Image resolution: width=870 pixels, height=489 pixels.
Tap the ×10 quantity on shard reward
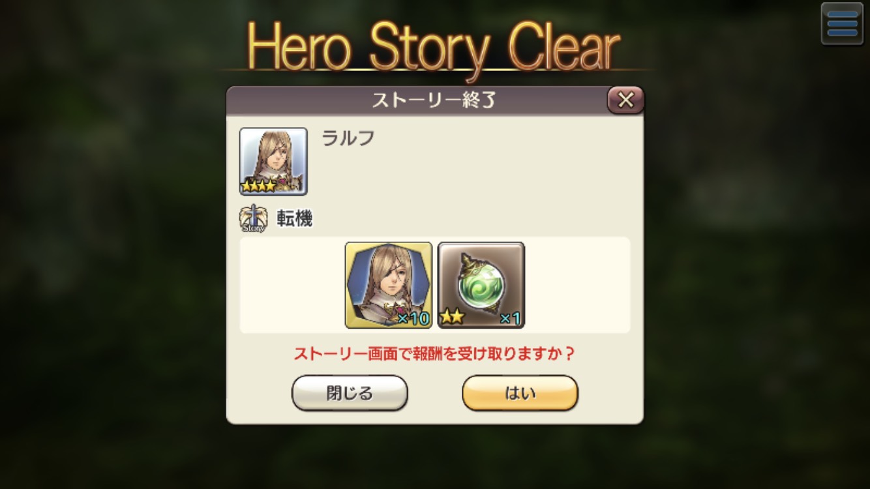(x=413, y=319)
